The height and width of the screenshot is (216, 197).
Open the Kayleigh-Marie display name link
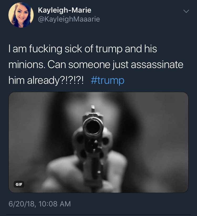coord(65,11)
